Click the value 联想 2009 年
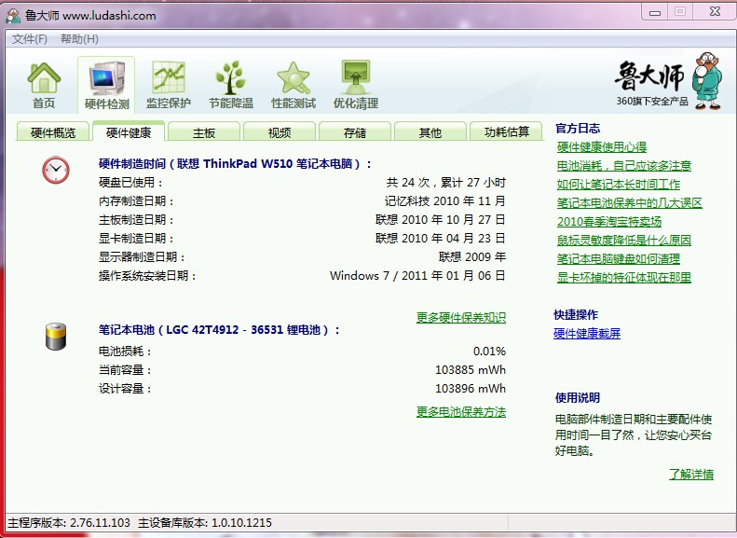737x538 pixels. pos(471,256)
